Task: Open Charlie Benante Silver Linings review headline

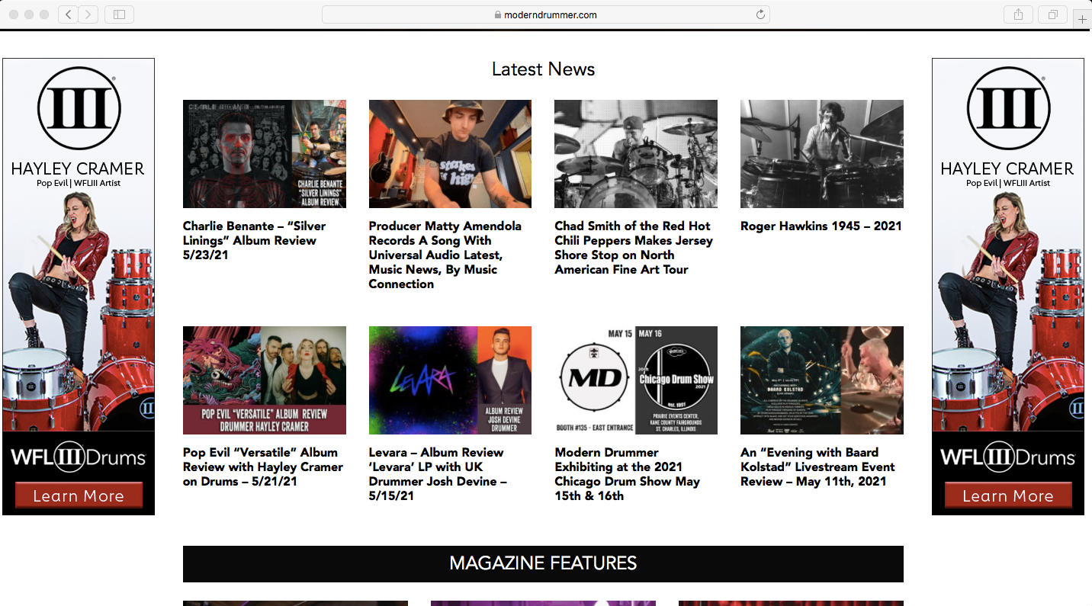Action: tap(254, 240)
